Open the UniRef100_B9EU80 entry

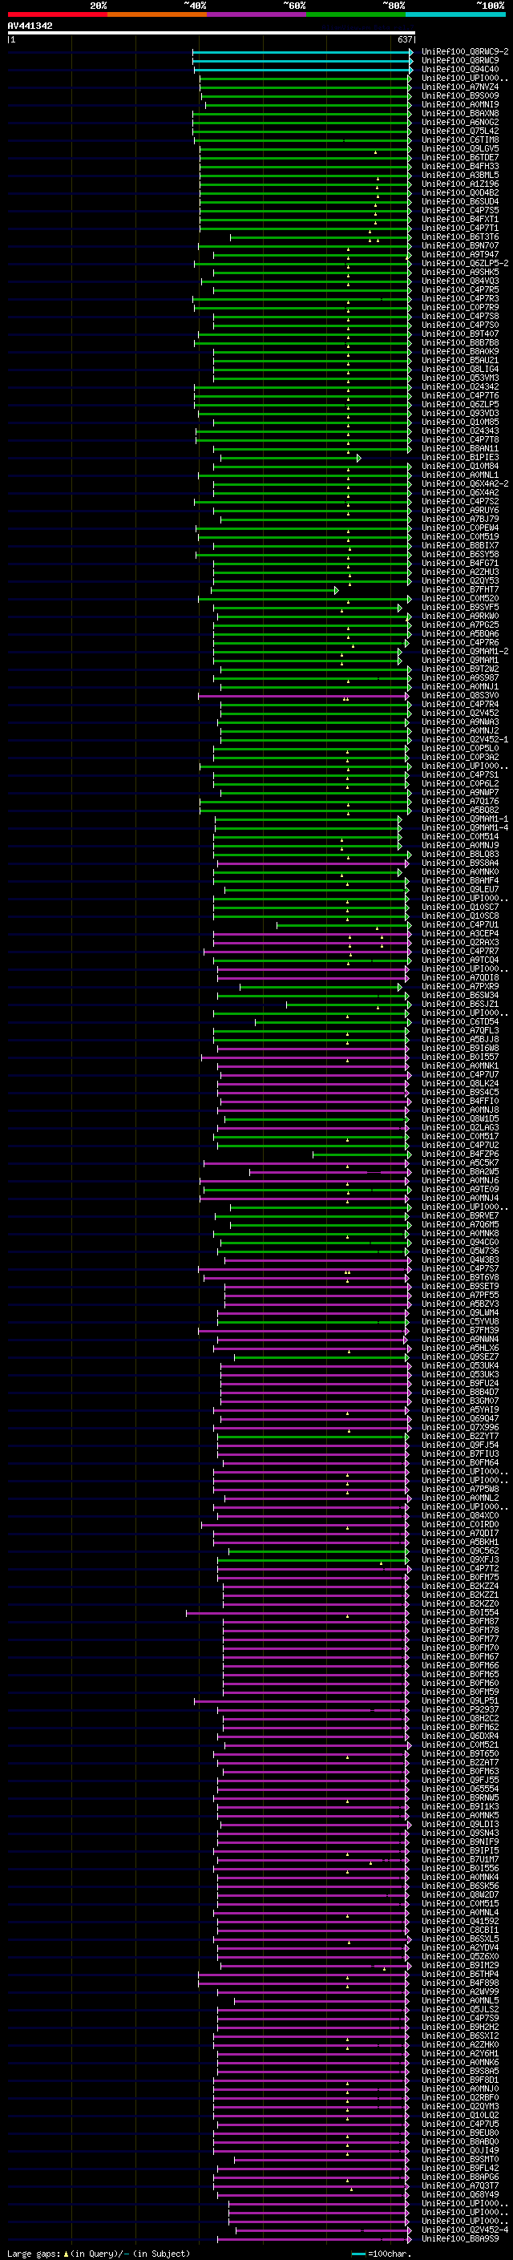(459, 2133)
